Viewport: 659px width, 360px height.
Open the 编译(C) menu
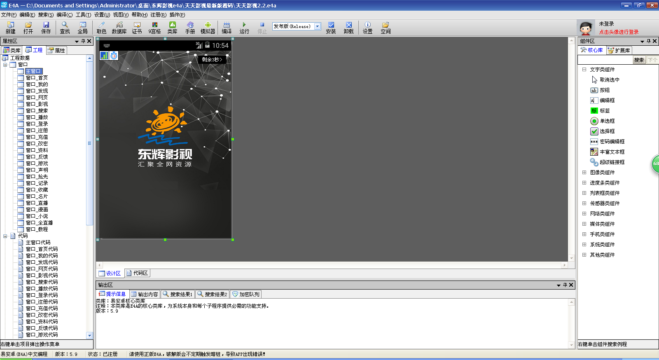coord(65,15)
